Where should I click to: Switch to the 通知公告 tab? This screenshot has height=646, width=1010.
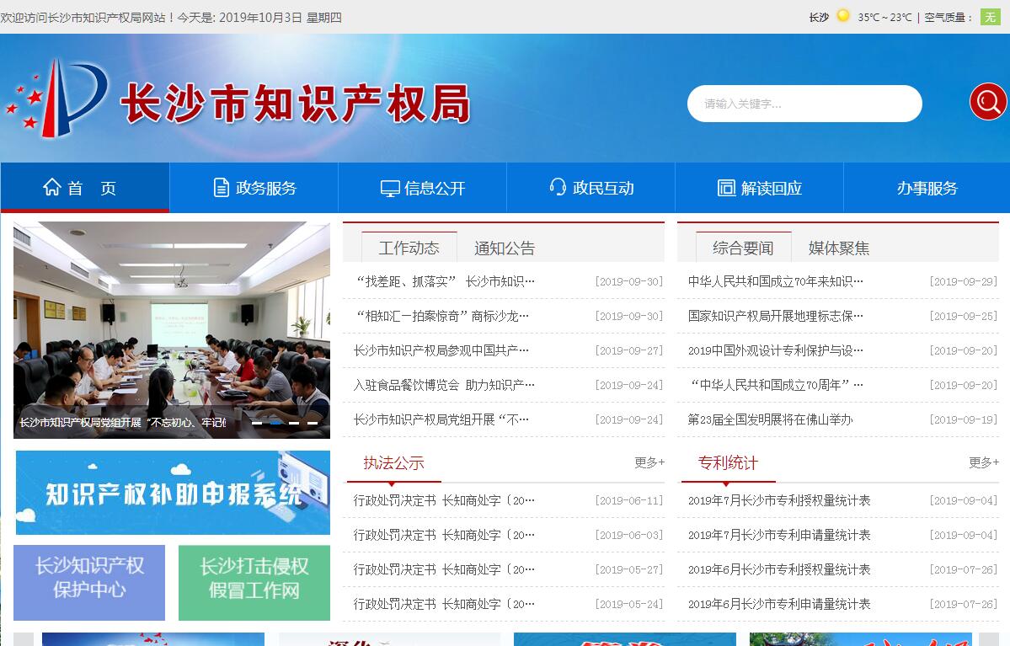pos(505,248)
